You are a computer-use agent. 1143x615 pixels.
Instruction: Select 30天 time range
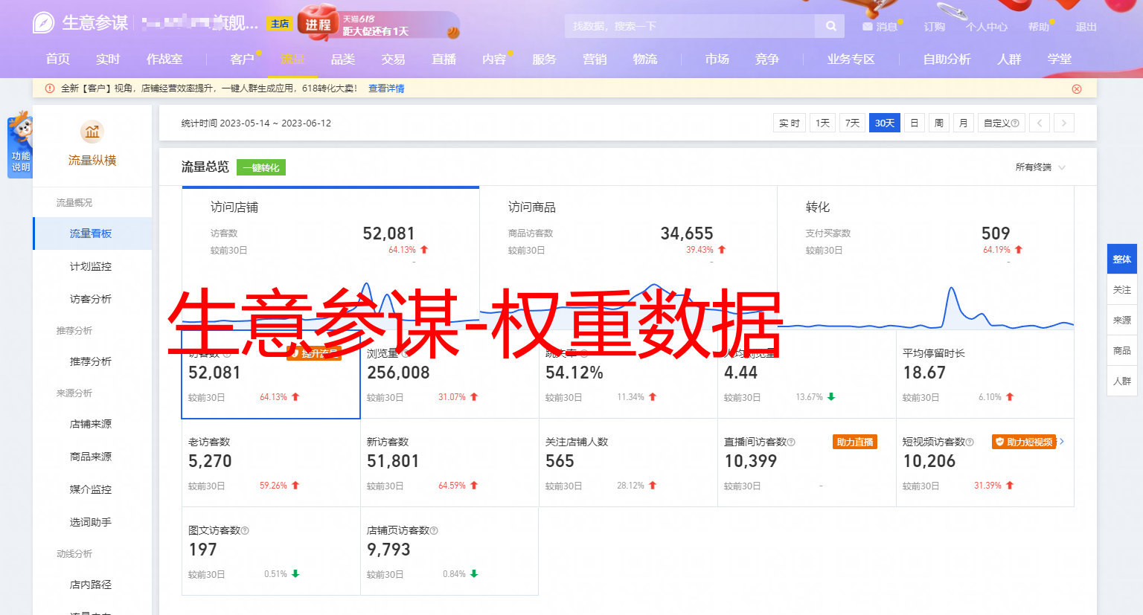pos(885,123)
